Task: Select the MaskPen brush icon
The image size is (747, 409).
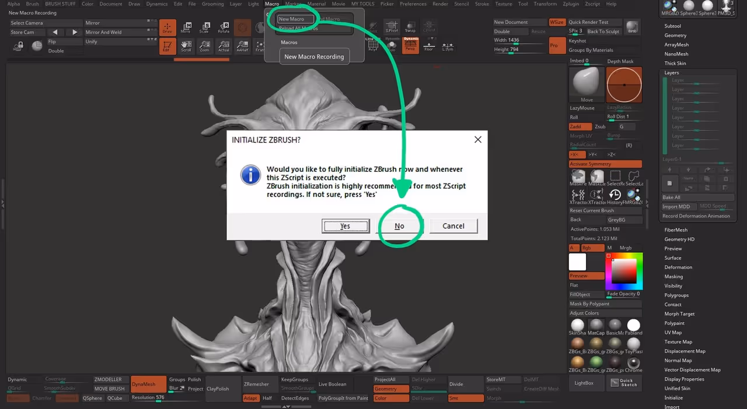Action: click(578, 178)
